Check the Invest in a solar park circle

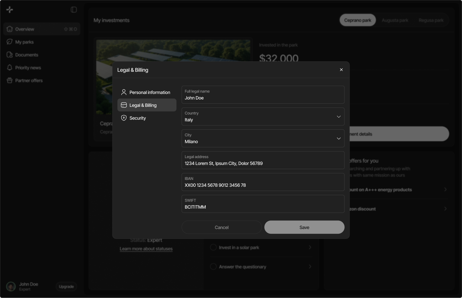[213, 247]
